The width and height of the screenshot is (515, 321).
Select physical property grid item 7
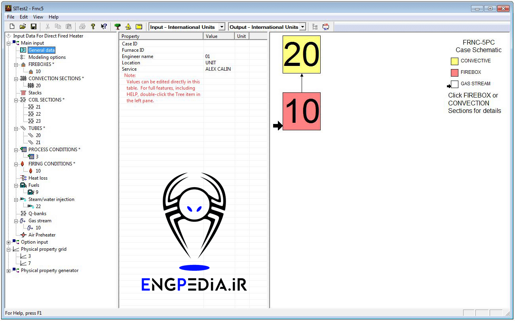pyautogui.click(x=29, y=263)
